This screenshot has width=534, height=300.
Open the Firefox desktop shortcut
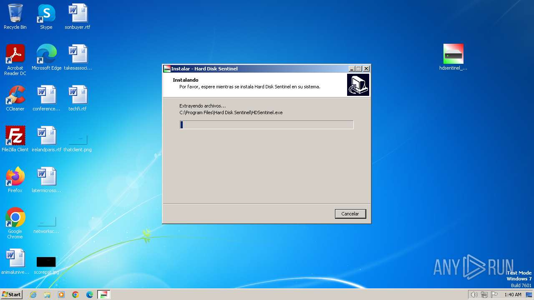click(x=15, y=180)
